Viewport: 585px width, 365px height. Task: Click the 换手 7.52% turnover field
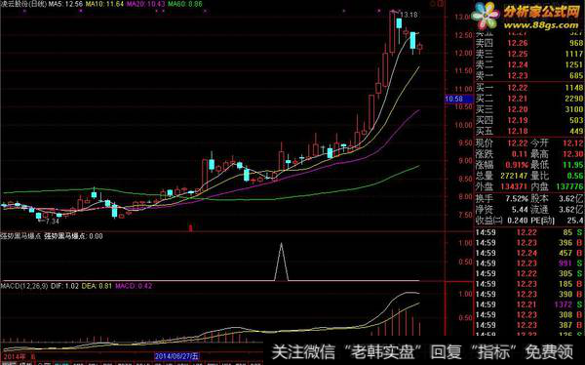click(x=501, y=198)
